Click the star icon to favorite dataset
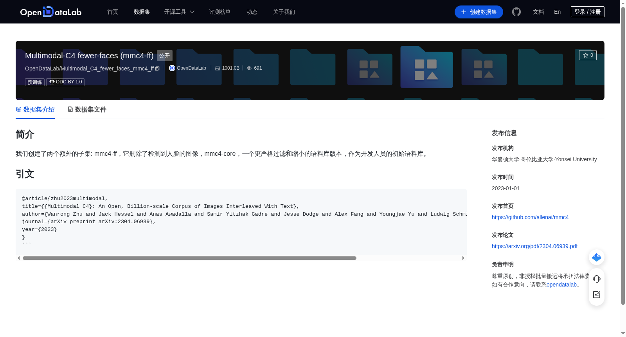This screenshot has width=626, height=337. [x=586, y=55]
